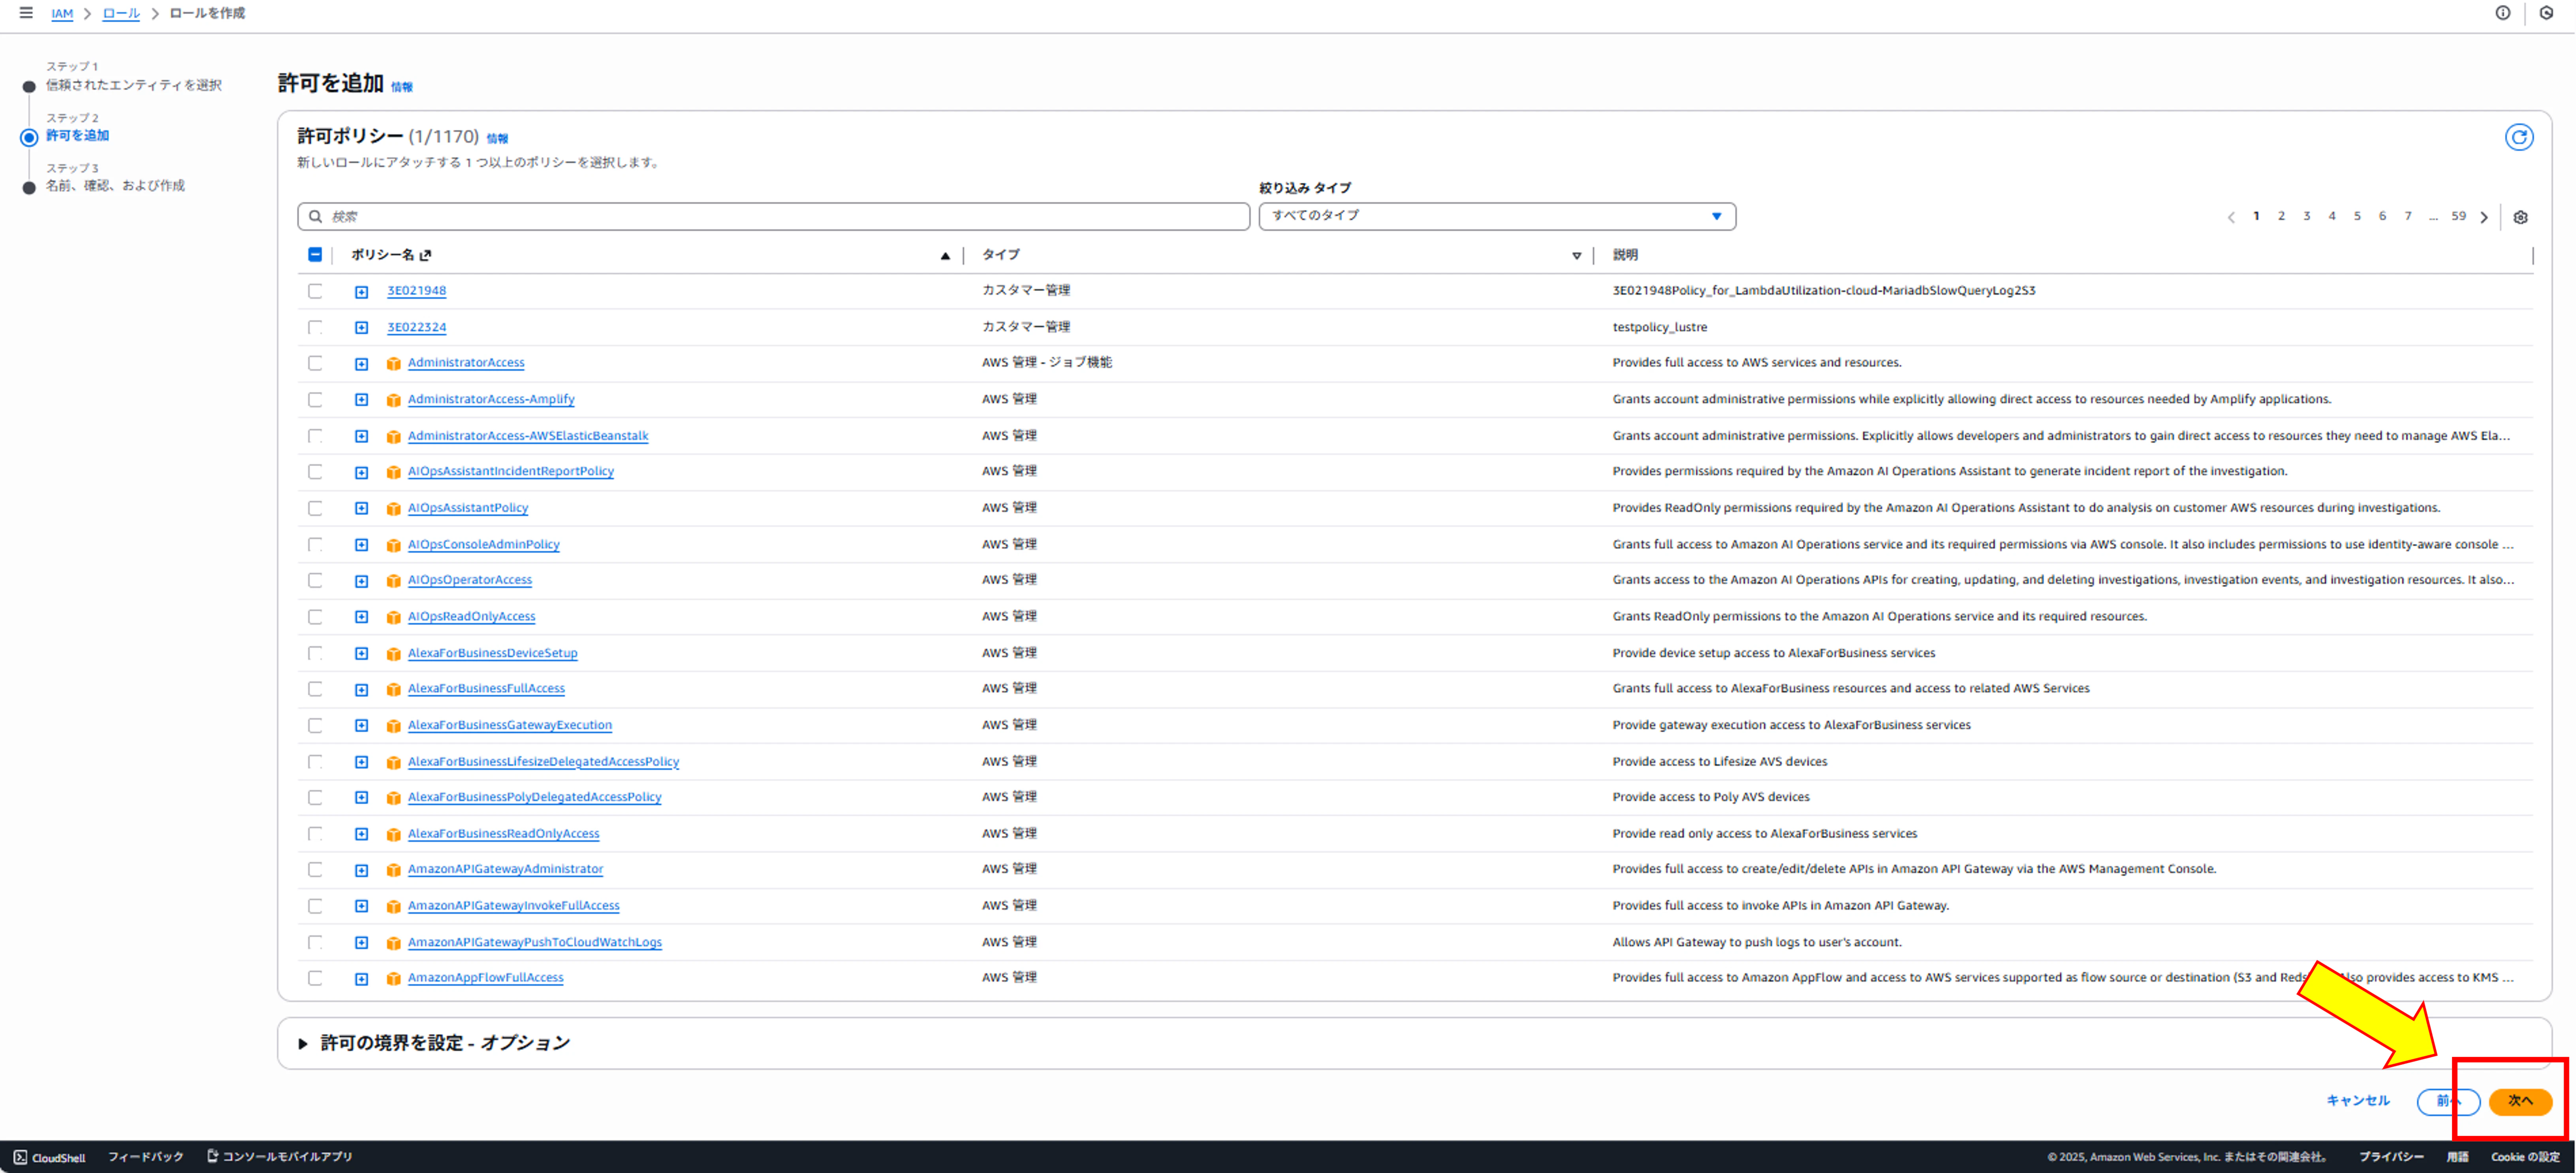Expand the AlexaForBusinessReadOnlyAccess row details
Image resolution: width=2576 pixels, height=1173 pixels.
pos(362,834)
